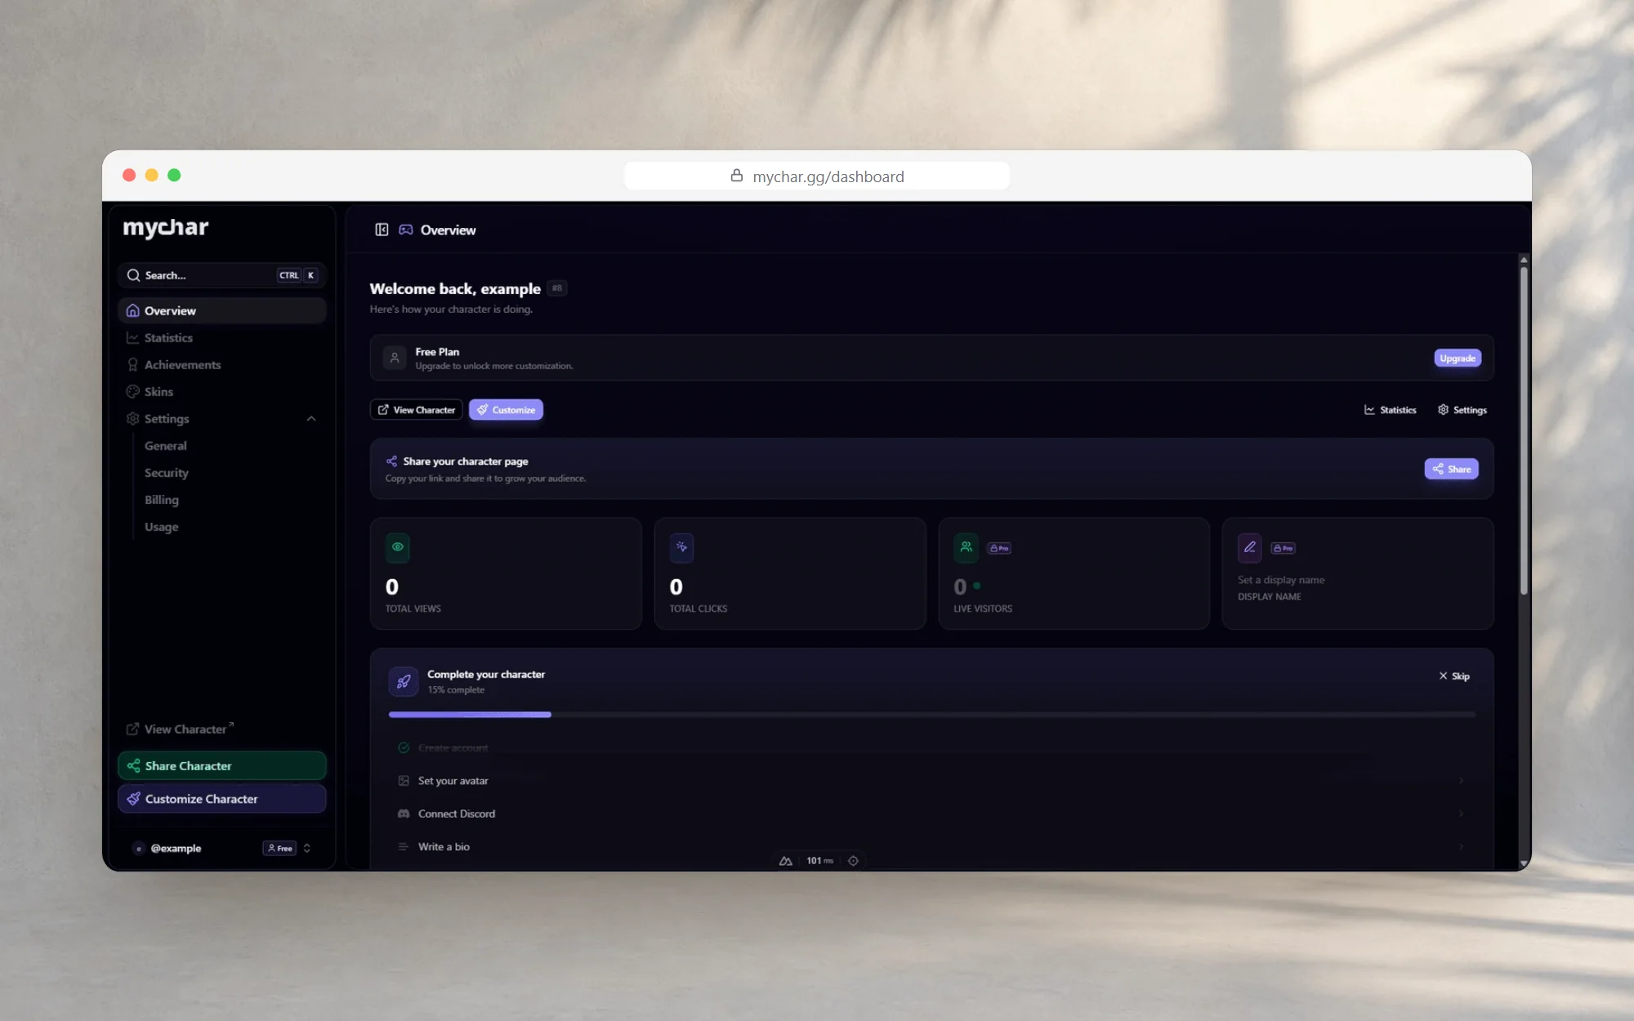Expand the Connect Discord step
This screenshot has width=1634, height=1021.
coord(931,814)
